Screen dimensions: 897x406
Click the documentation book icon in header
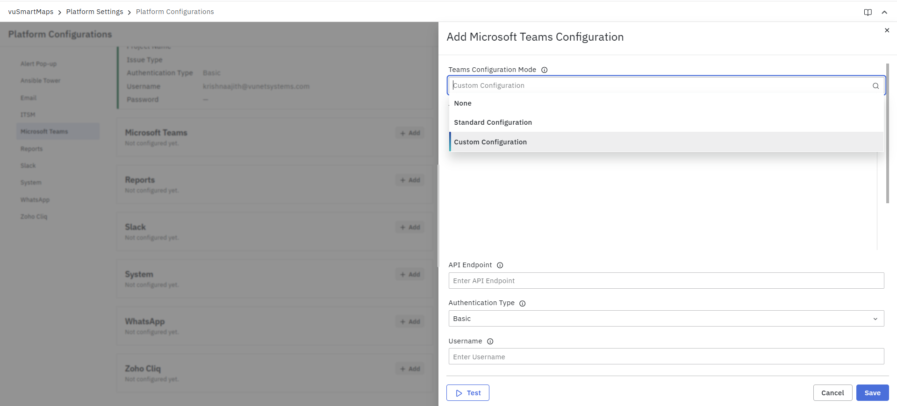pyautogui.click(x=868, y=12)
